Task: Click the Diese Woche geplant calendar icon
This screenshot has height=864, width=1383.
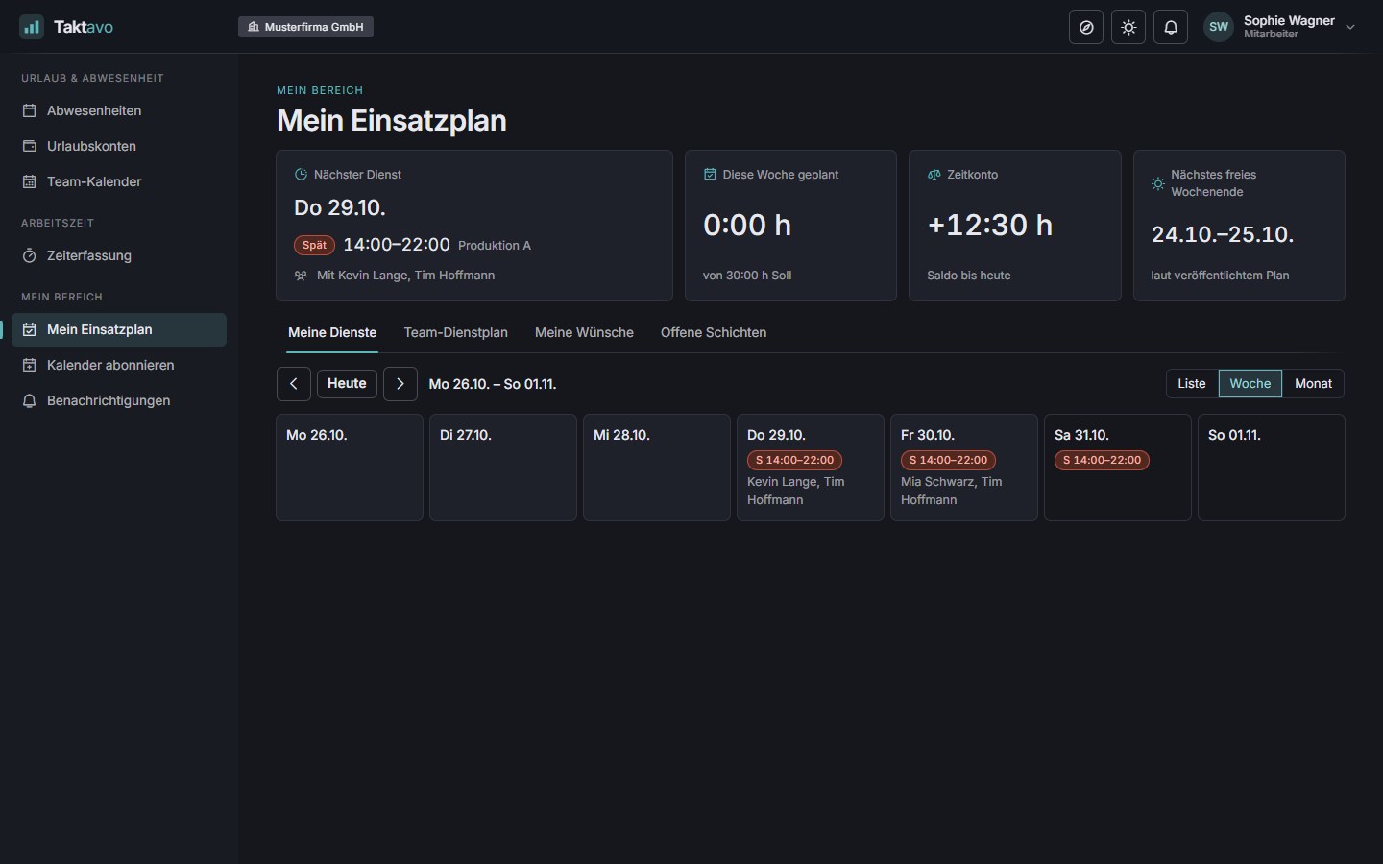Action: click(x=710, y=175)
